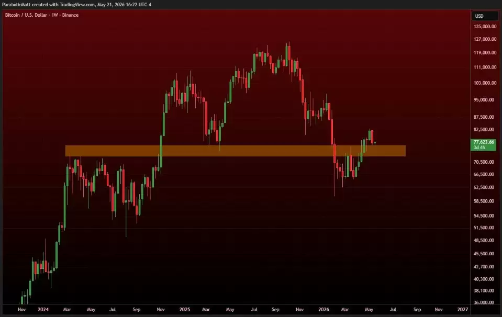Viewport: 502px width, 317px height.
Task: Click the 135,000.00 price axis label
Action: [x=485, y=27]
